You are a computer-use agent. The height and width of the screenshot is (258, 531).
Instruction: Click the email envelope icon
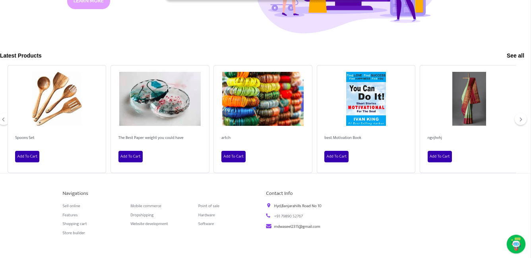coord(269,226)
